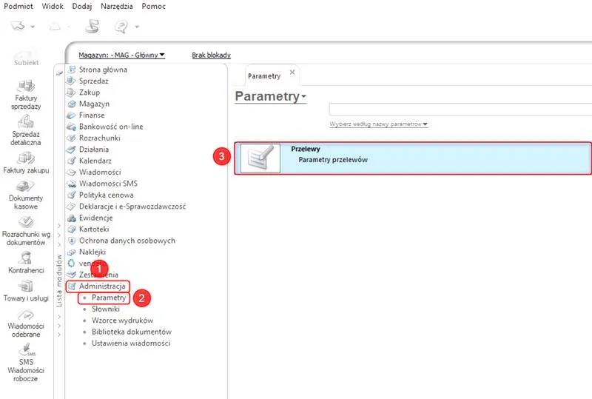Open the Kontrahenci shortcut icon
This screenshot has height=399, width=592.
coord(26,258)
